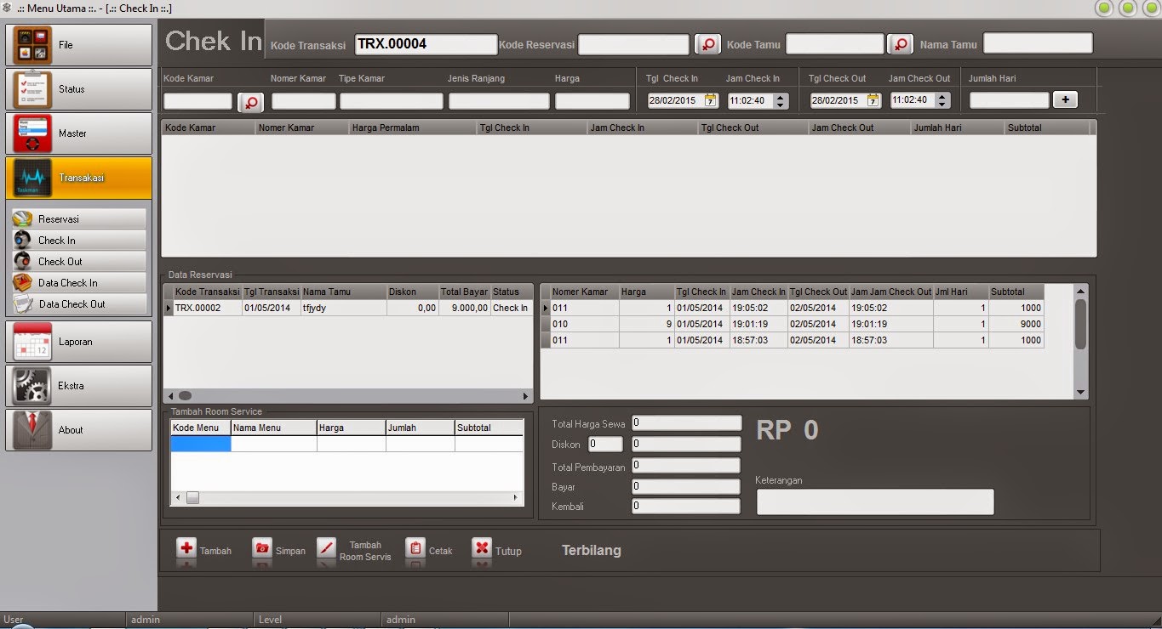Switch to the Check Out transaction view
The image size is (1162, 629).
pos(78,261)
